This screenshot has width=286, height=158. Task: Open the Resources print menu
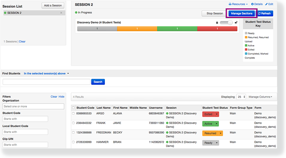tap(238, 4)
